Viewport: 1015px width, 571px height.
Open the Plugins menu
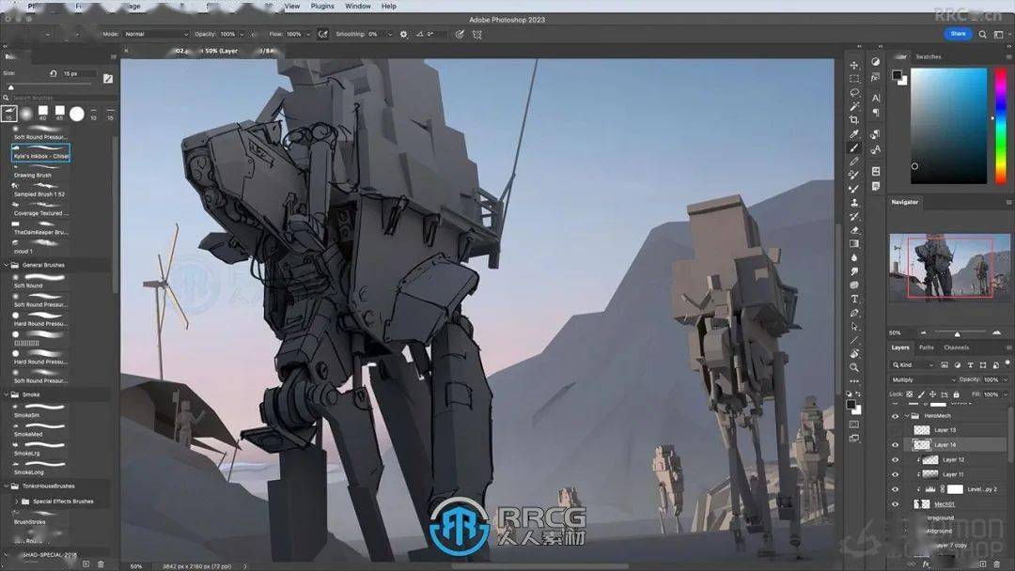(x=322, y=6)
